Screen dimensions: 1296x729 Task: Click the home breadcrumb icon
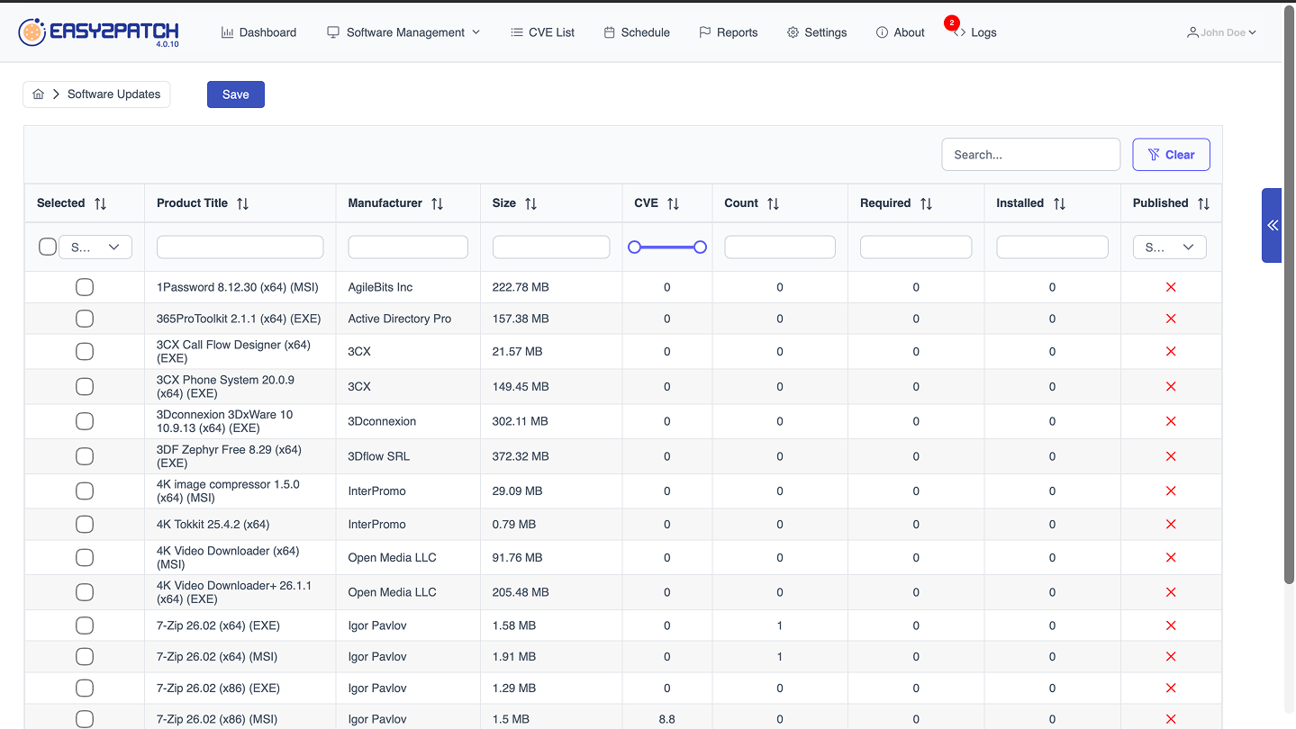38,94
